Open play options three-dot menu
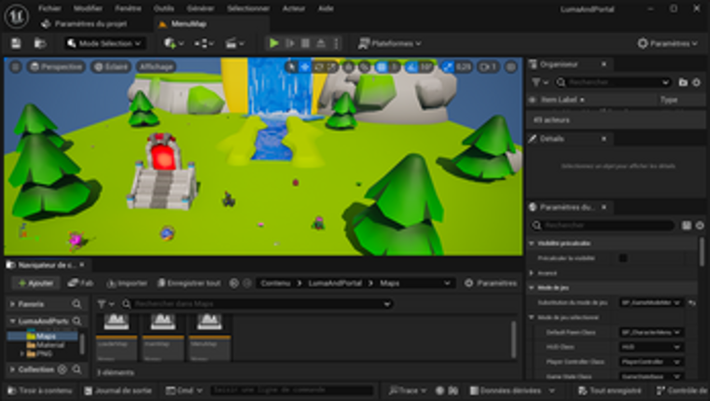The height and width of the screenshot is (401, 710). pos(336,44)
